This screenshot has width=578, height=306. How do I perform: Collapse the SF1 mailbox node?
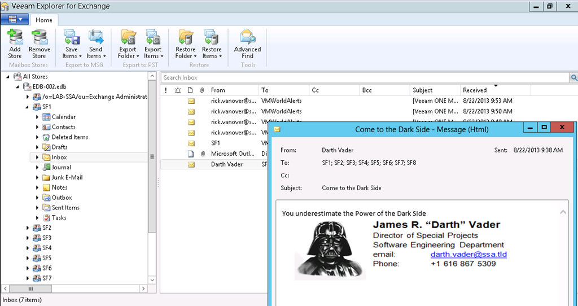pos(28,107)
